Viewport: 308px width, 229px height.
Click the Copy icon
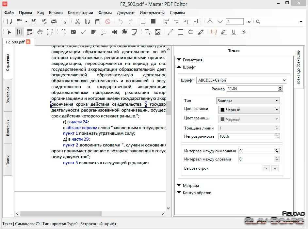pos(88,22)
